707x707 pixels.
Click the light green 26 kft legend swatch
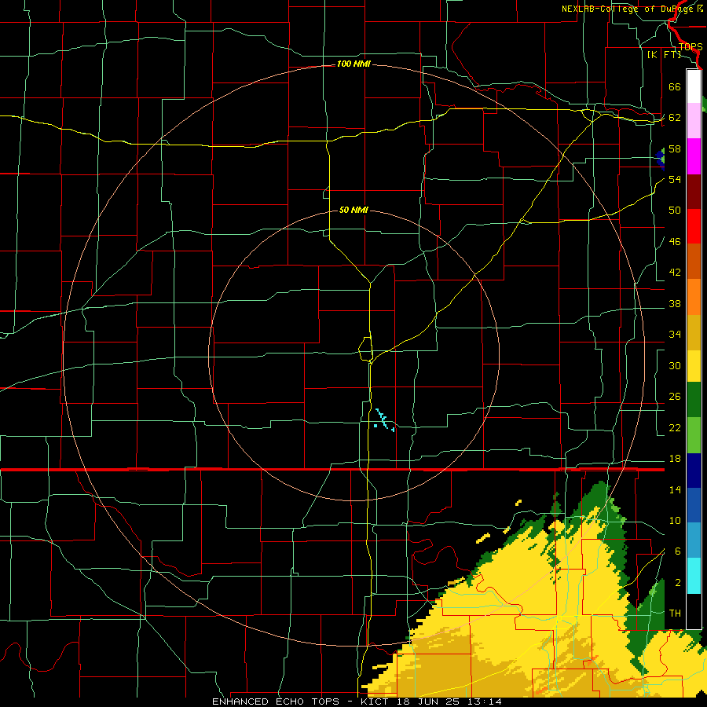click(x=694, y=435)
